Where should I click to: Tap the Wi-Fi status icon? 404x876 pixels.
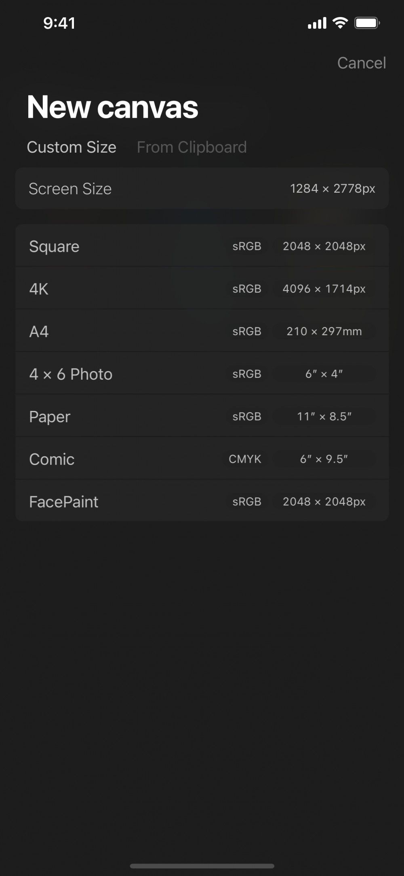click(340, 23)
